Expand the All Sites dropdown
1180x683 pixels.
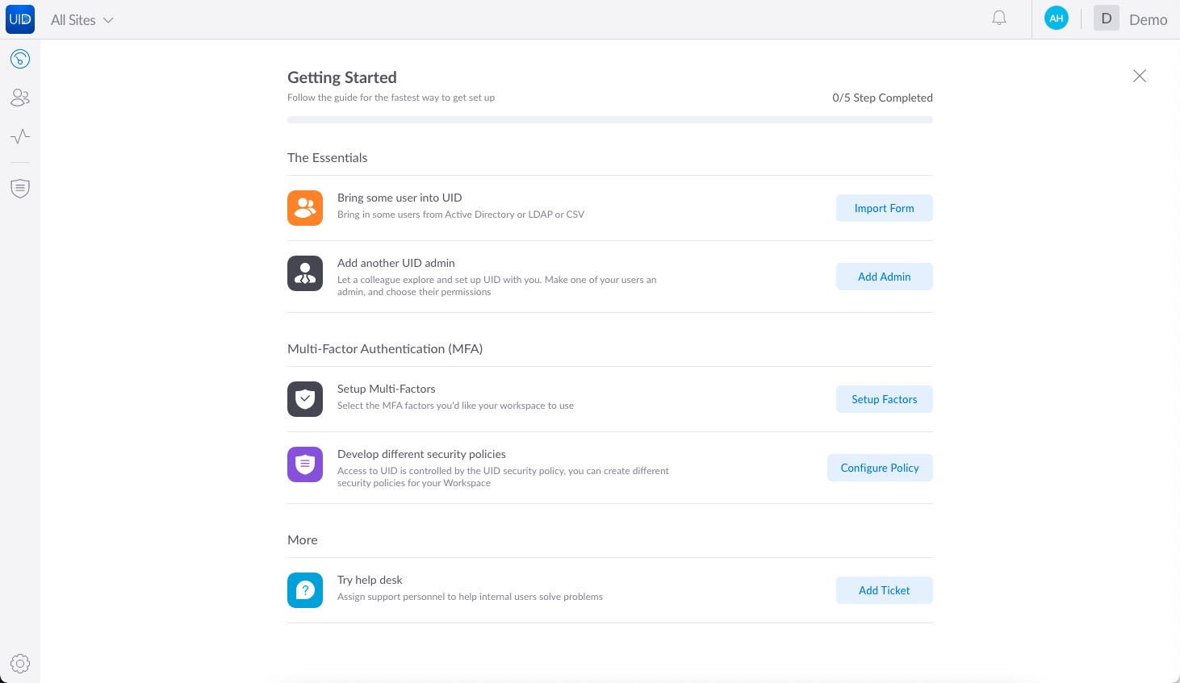(82, 19)
